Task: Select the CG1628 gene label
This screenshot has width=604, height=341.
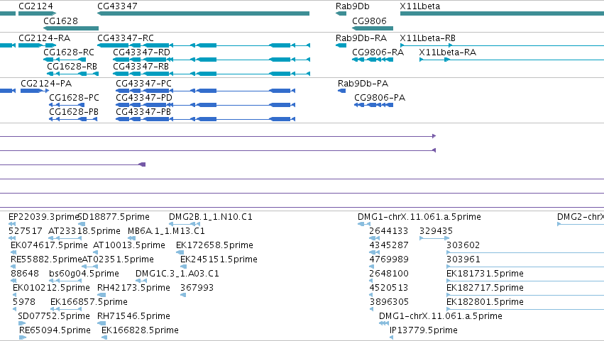Action: (x=60, y=21)
